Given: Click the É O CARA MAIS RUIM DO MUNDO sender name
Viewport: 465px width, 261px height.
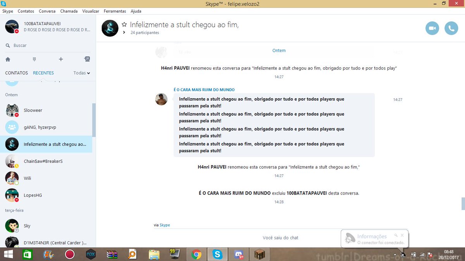Looking at the screenshot, I should (204, 90).
